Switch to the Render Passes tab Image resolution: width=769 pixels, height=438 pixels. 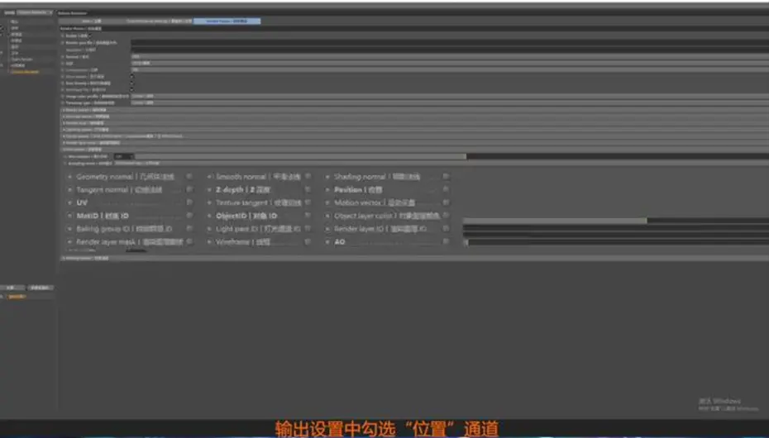click(227, 21)
